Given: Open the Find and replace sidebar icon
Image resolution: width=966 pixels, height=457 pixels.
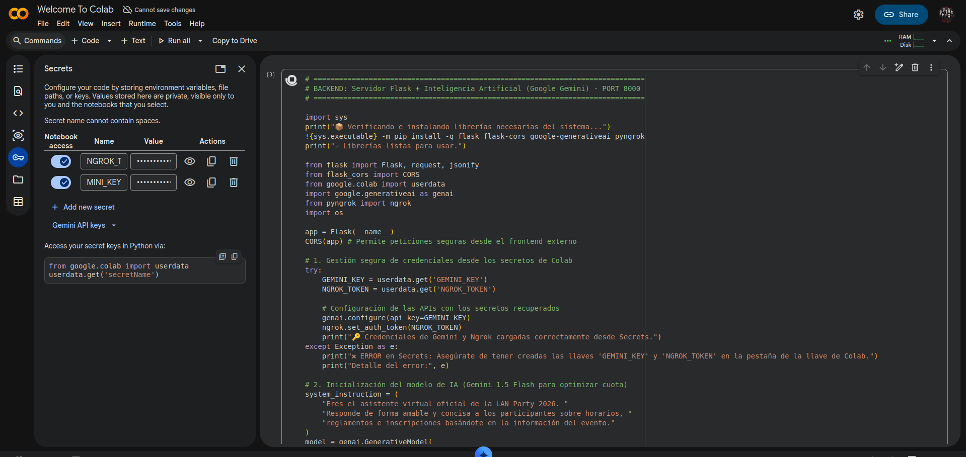Looking at the screenshot, I should [x=18, y=91].
